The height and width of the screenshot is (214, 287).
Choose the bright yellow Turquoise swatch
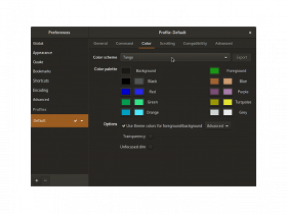[x=228, y=102]
